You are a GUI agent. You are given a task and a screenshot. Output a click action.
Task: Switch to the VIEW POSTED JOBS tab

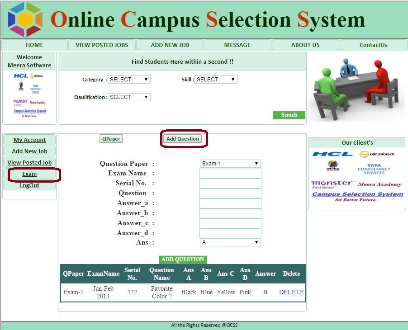pyautogui.click(x=102, y=45)
